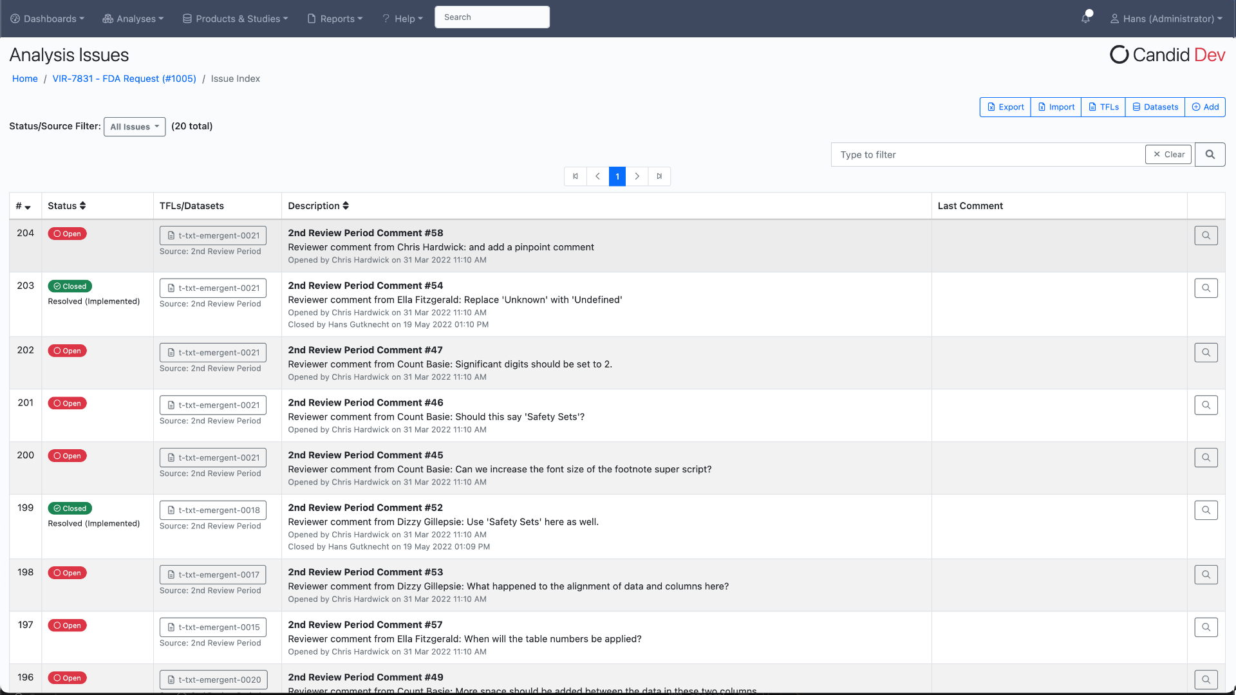Click '2nd Review Period Comment #58' title
This screenshot has width=1236, height=695.
click(x=366, y=233)
